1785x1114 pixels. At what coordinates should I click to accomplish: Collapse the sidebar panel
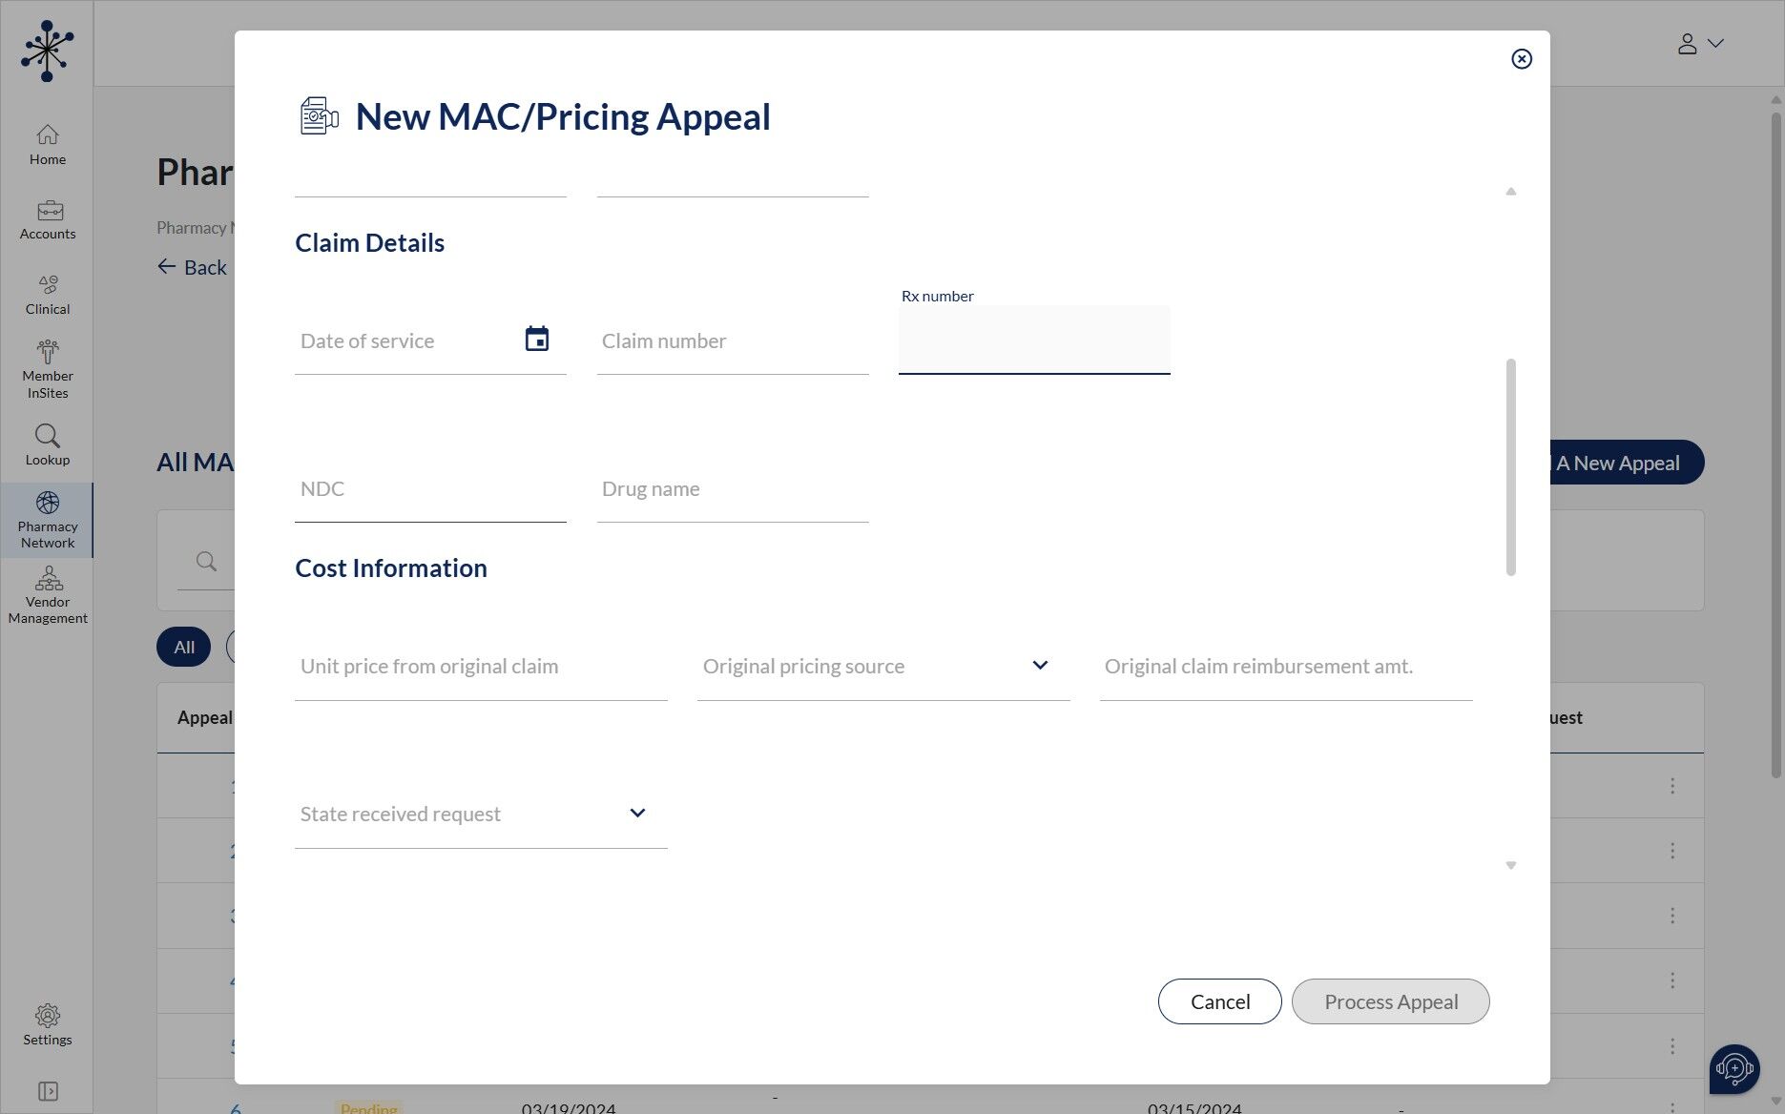pos(48,1091)
